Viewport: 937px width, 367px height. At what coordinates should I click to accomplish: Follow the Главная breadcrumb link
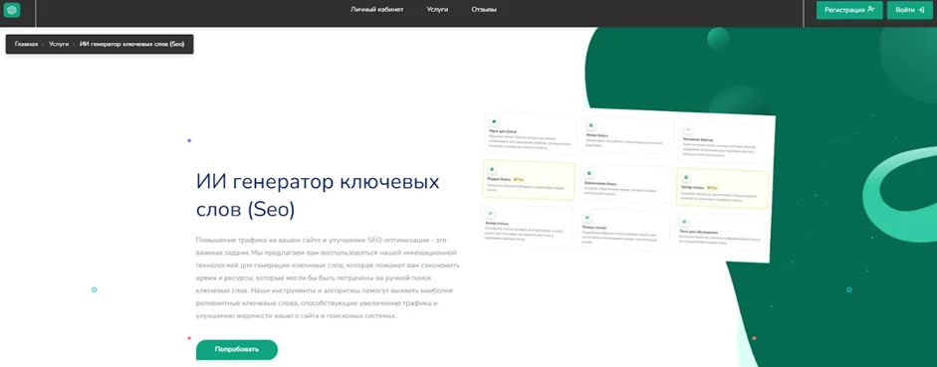[x=26, y=44]
